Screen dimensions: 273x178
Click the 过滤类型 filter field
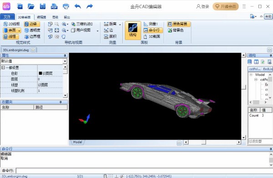coord(260,141)
